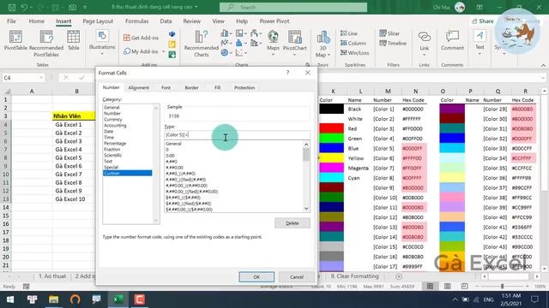Select the yellow color swatch in column K

pos(331,158)
